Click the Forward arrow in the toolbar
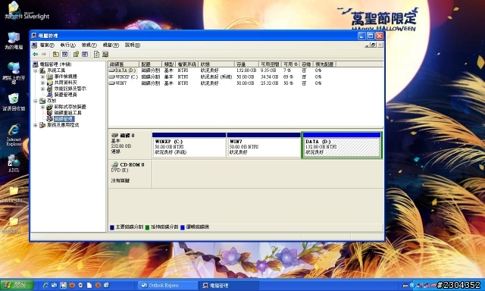Screen dimensions: 485x291 [44, 55]
